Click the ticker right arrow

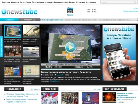pyautogui.click(x=137, y=20)
